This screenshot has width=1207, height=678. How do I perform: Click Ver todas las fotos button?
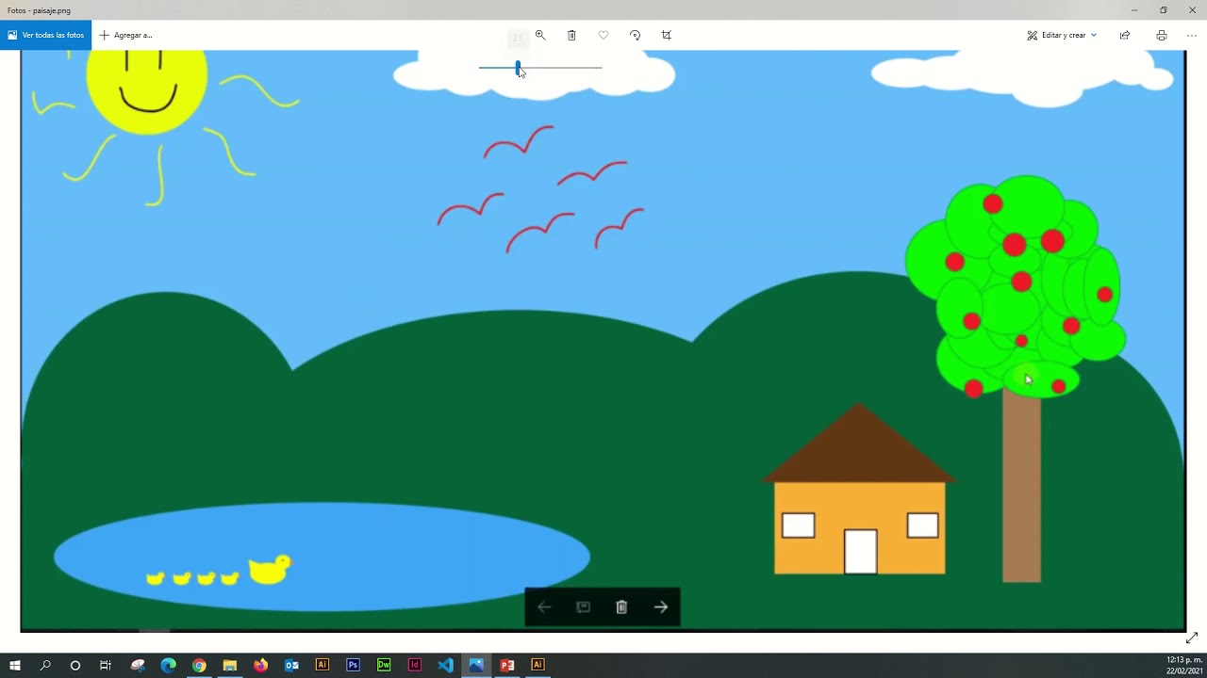(x=45, y=35)
